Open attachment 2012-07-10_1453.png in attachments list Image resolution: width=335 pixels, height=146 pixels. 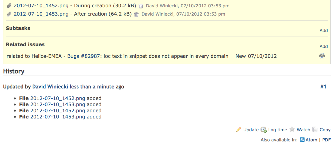[41, 14]
